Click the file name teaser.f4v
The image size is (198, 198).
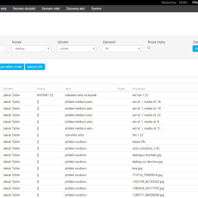point(139,142)
